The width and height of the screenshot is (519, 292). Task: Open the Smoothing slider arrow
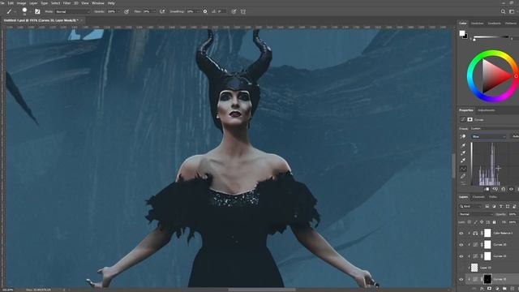[198, 11]
